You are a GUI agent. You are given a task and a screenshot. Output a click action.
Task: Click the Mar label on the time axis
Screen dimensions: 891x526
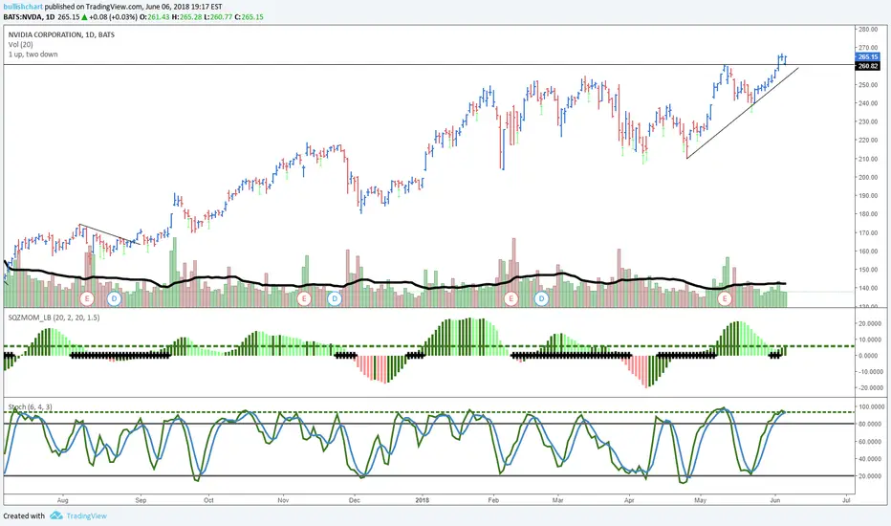click(558, 500)
